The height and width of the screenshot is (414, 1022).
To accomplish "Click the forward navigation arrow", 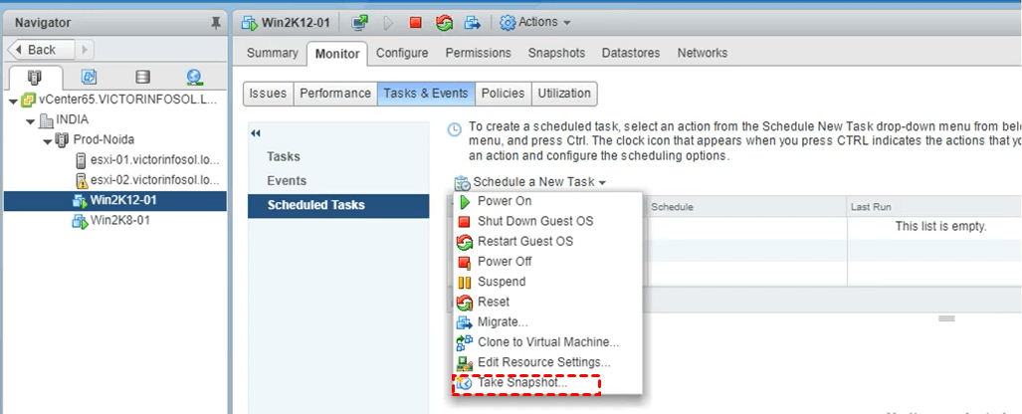I will [85, 50].
